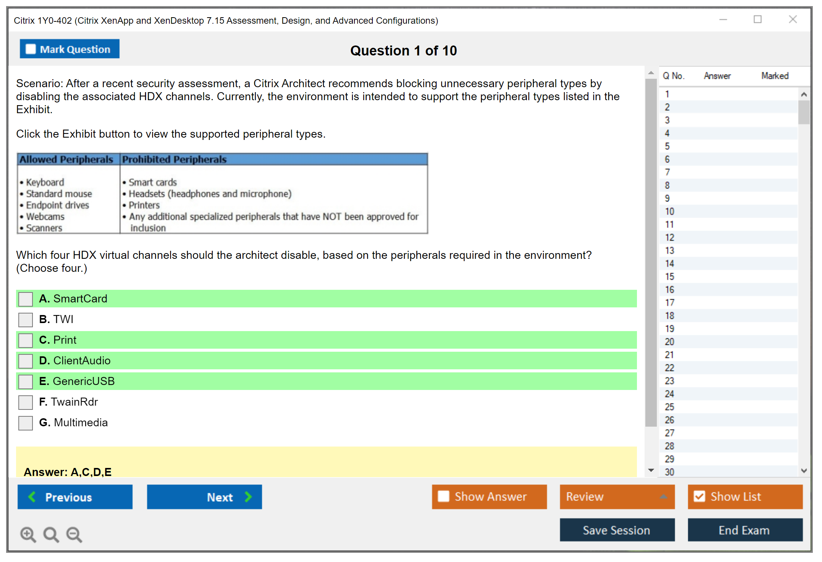Click question pane scroll-down triangle

[x=651, y=470]
